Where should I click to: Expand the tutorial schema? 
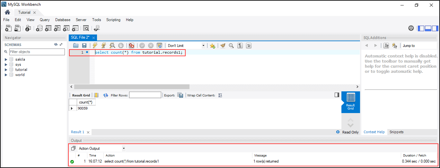[x=6, y=70]
